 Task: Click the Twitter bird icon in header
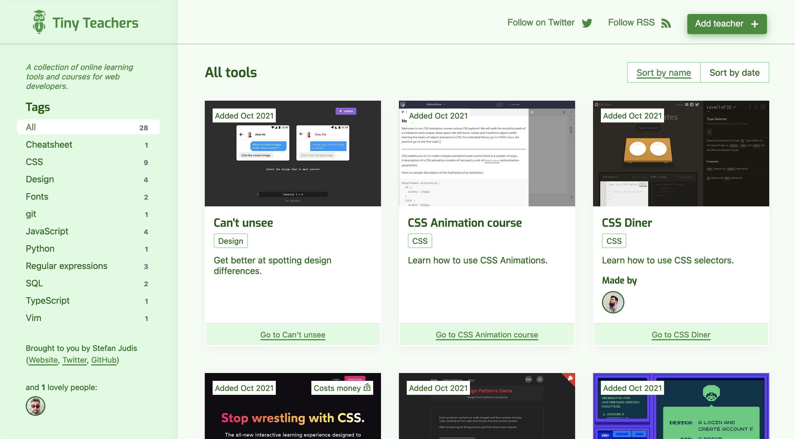(587, 23)
